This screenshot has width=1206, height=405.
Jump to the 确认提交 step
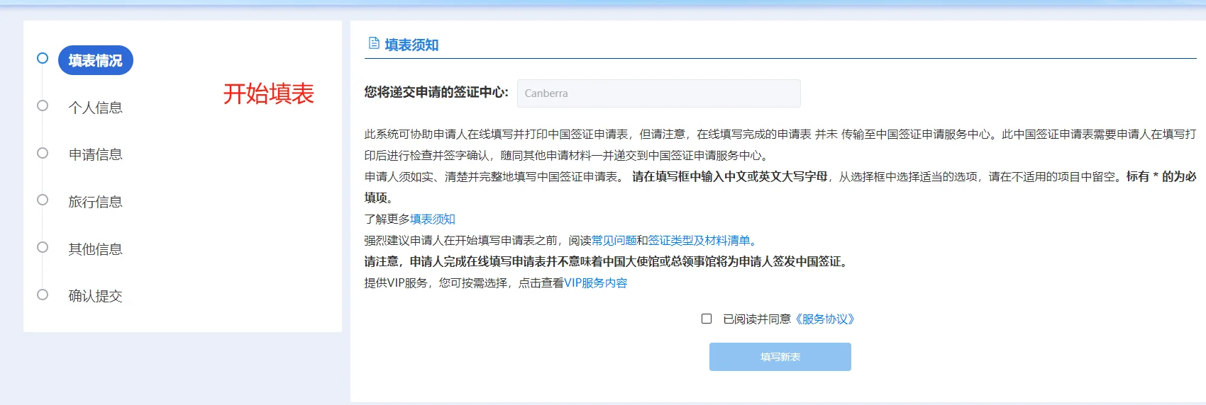pos(96,296)
